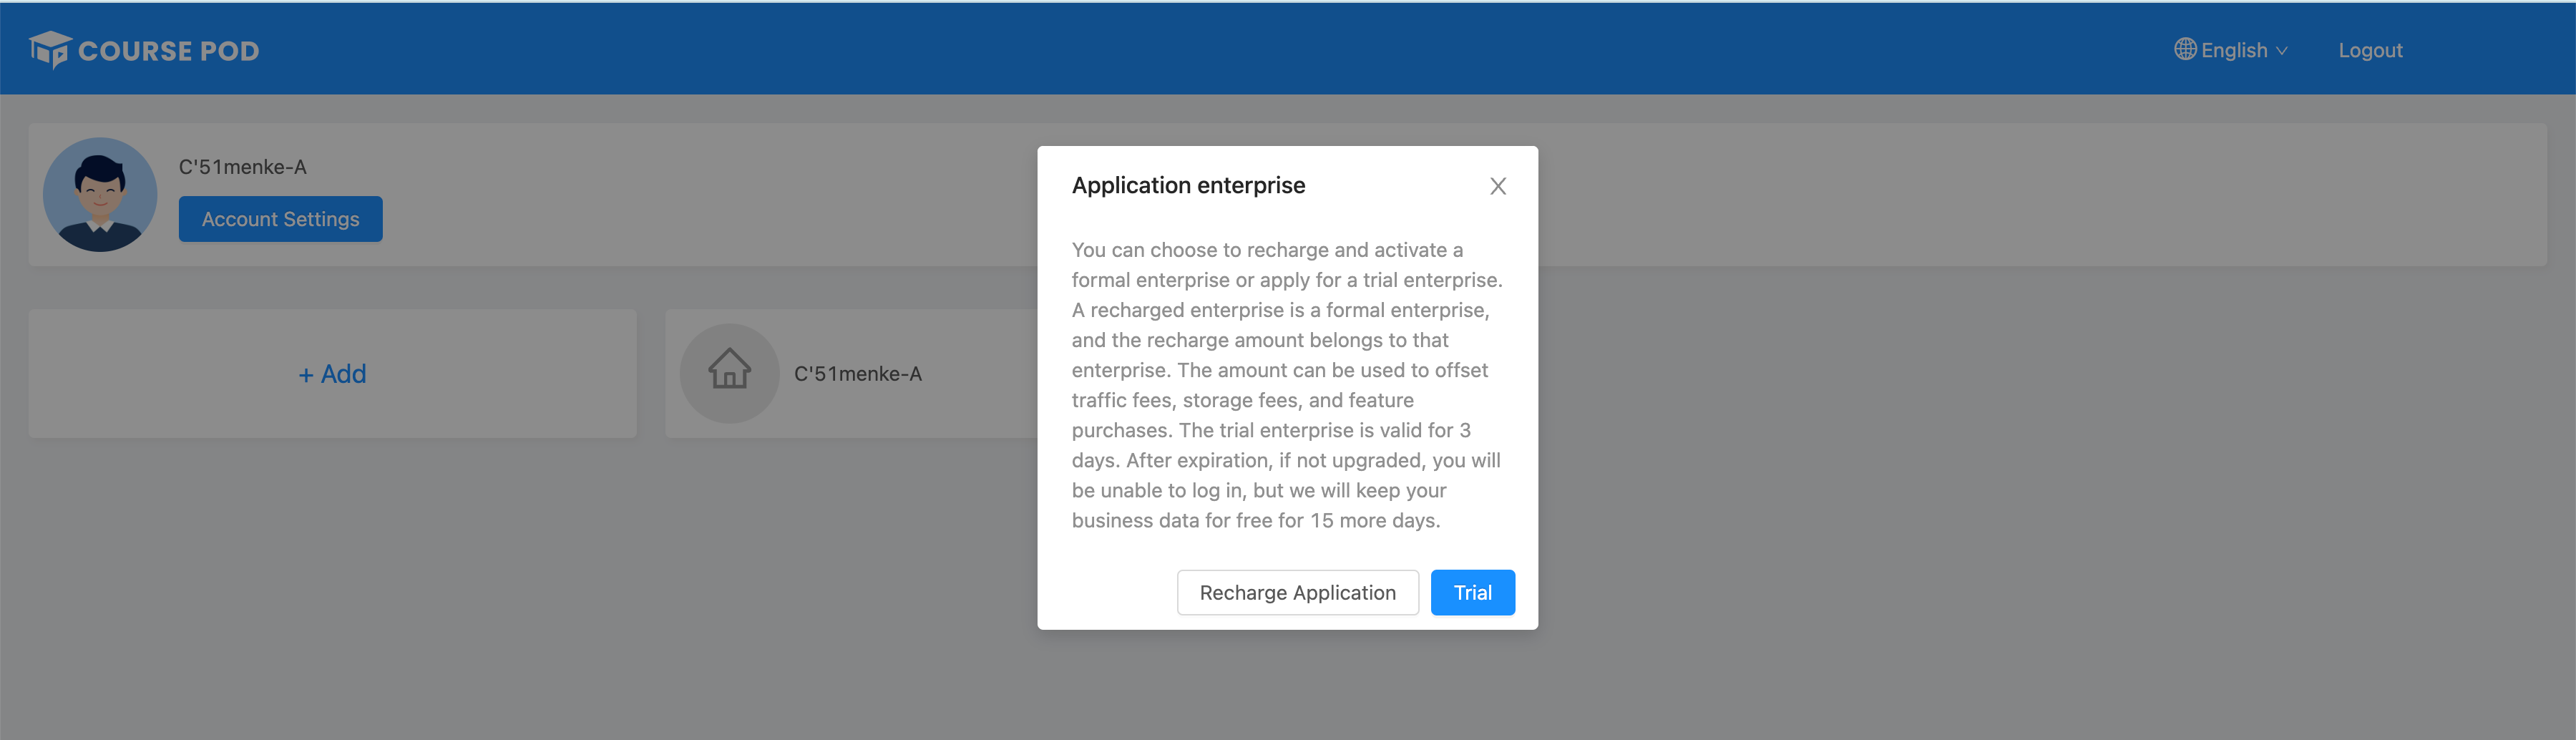Viewport: 2576px width, 740px height.
Task: Choose the Trial button
Action: 1472,592
